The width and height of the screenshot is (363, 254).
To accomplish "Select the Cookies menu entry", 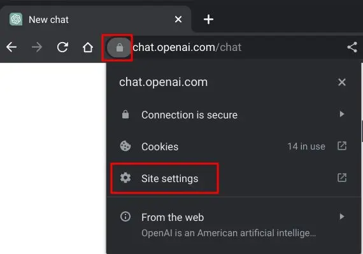I will (233, 146).
